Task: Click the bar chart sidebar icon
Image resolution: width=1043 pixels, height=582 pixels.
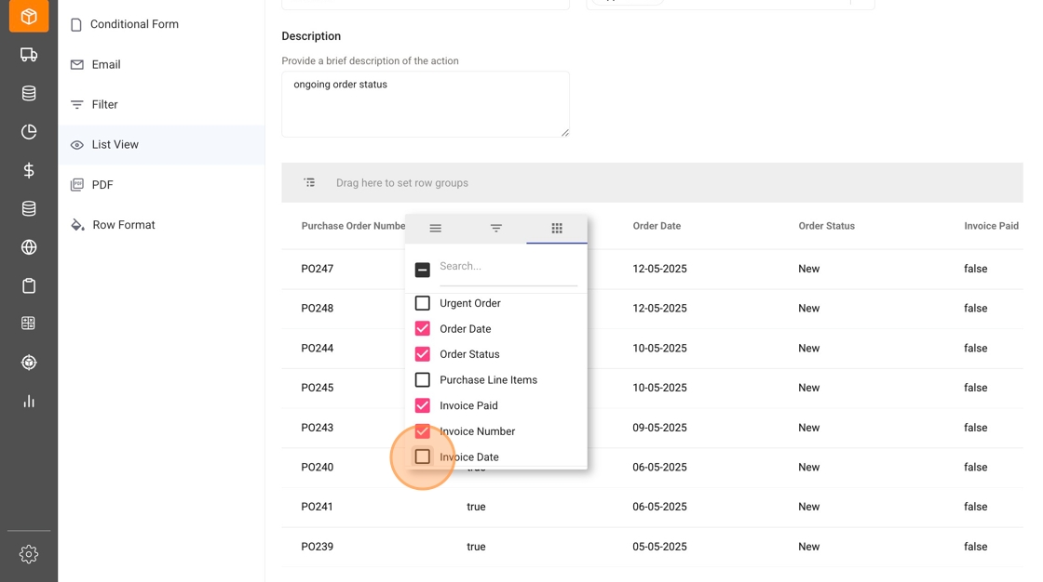Action: 29,401
